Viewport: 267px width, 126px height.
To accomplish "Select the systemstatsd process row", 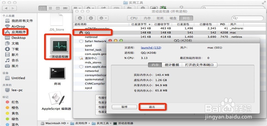I will click(90, 79).
